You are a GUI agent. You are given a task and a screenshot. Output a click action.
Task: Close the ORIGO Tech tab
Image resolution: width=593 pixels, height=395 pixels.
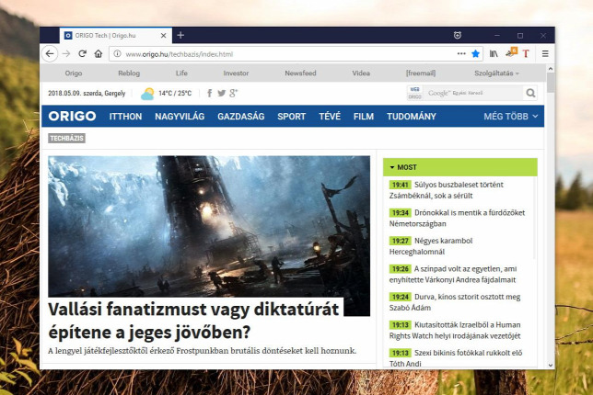(163, 36)
